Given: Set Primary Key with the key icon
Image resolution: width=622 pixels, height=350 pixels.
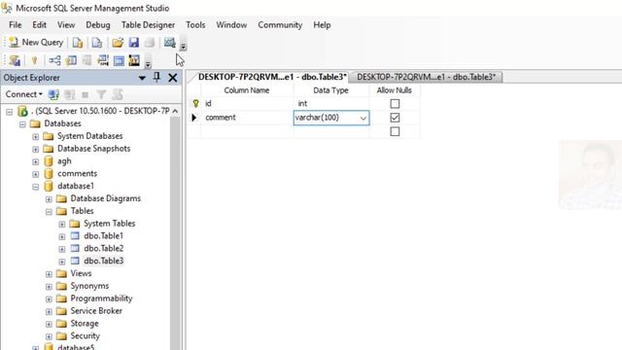Looking at the screenshot, I should [34, 60].
